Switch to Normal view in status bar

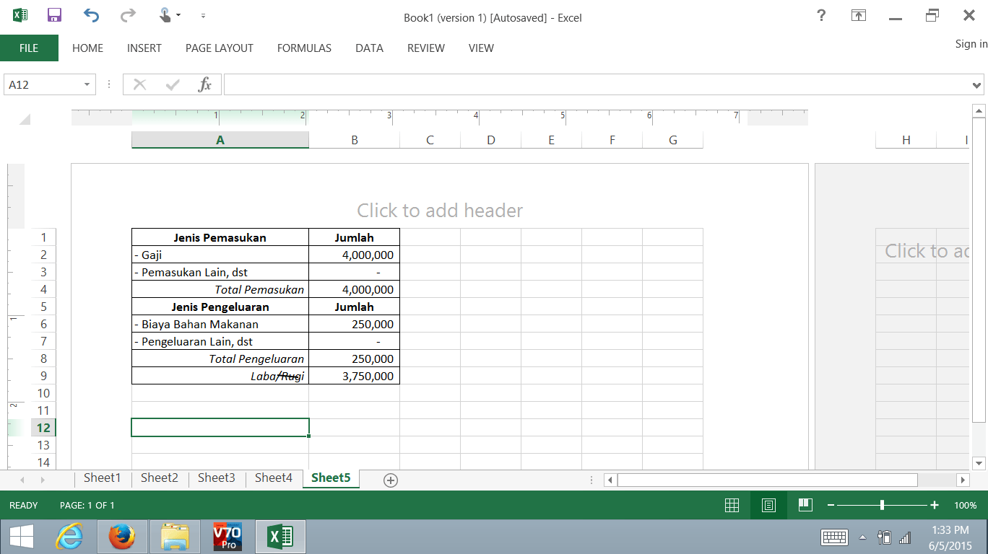coord(732,505)
